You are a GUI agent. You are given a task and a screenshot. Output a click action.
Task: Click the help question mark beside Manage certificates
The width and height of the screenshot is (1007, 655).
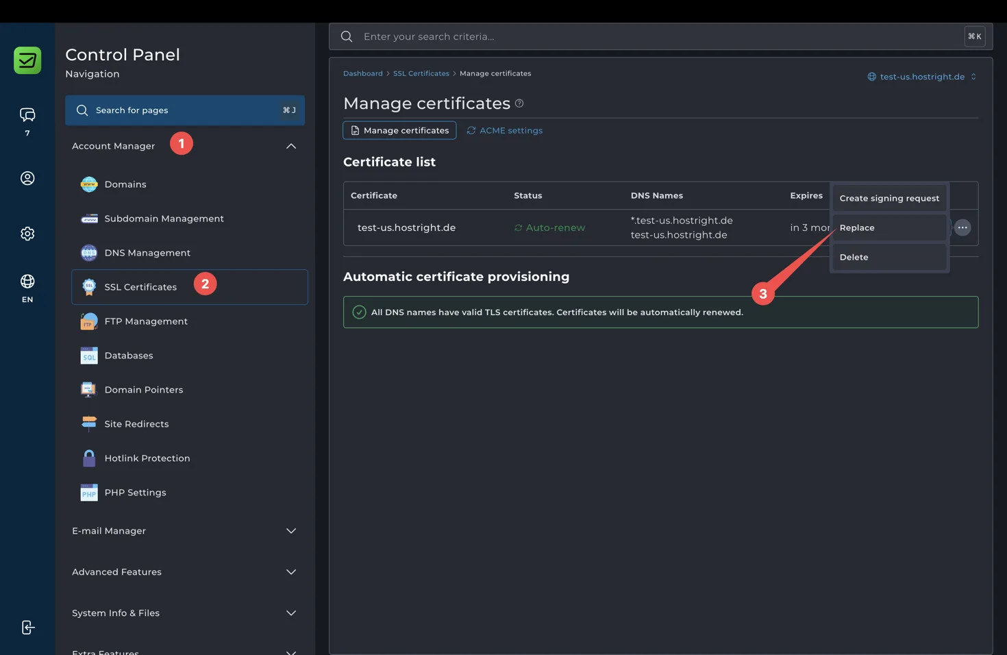point(519,103)
